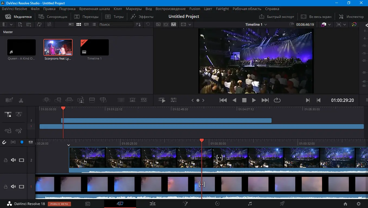The height and width of the screenshot is (208, 368).
Task: Select the Scorpions clip thumbnail in the media pool
Action: click(58, 47)
